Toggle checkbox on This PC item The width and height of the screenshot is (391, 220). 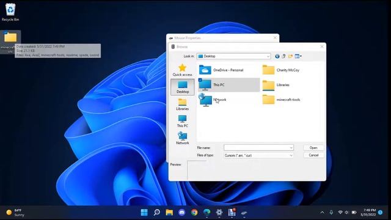click(200, 80)
